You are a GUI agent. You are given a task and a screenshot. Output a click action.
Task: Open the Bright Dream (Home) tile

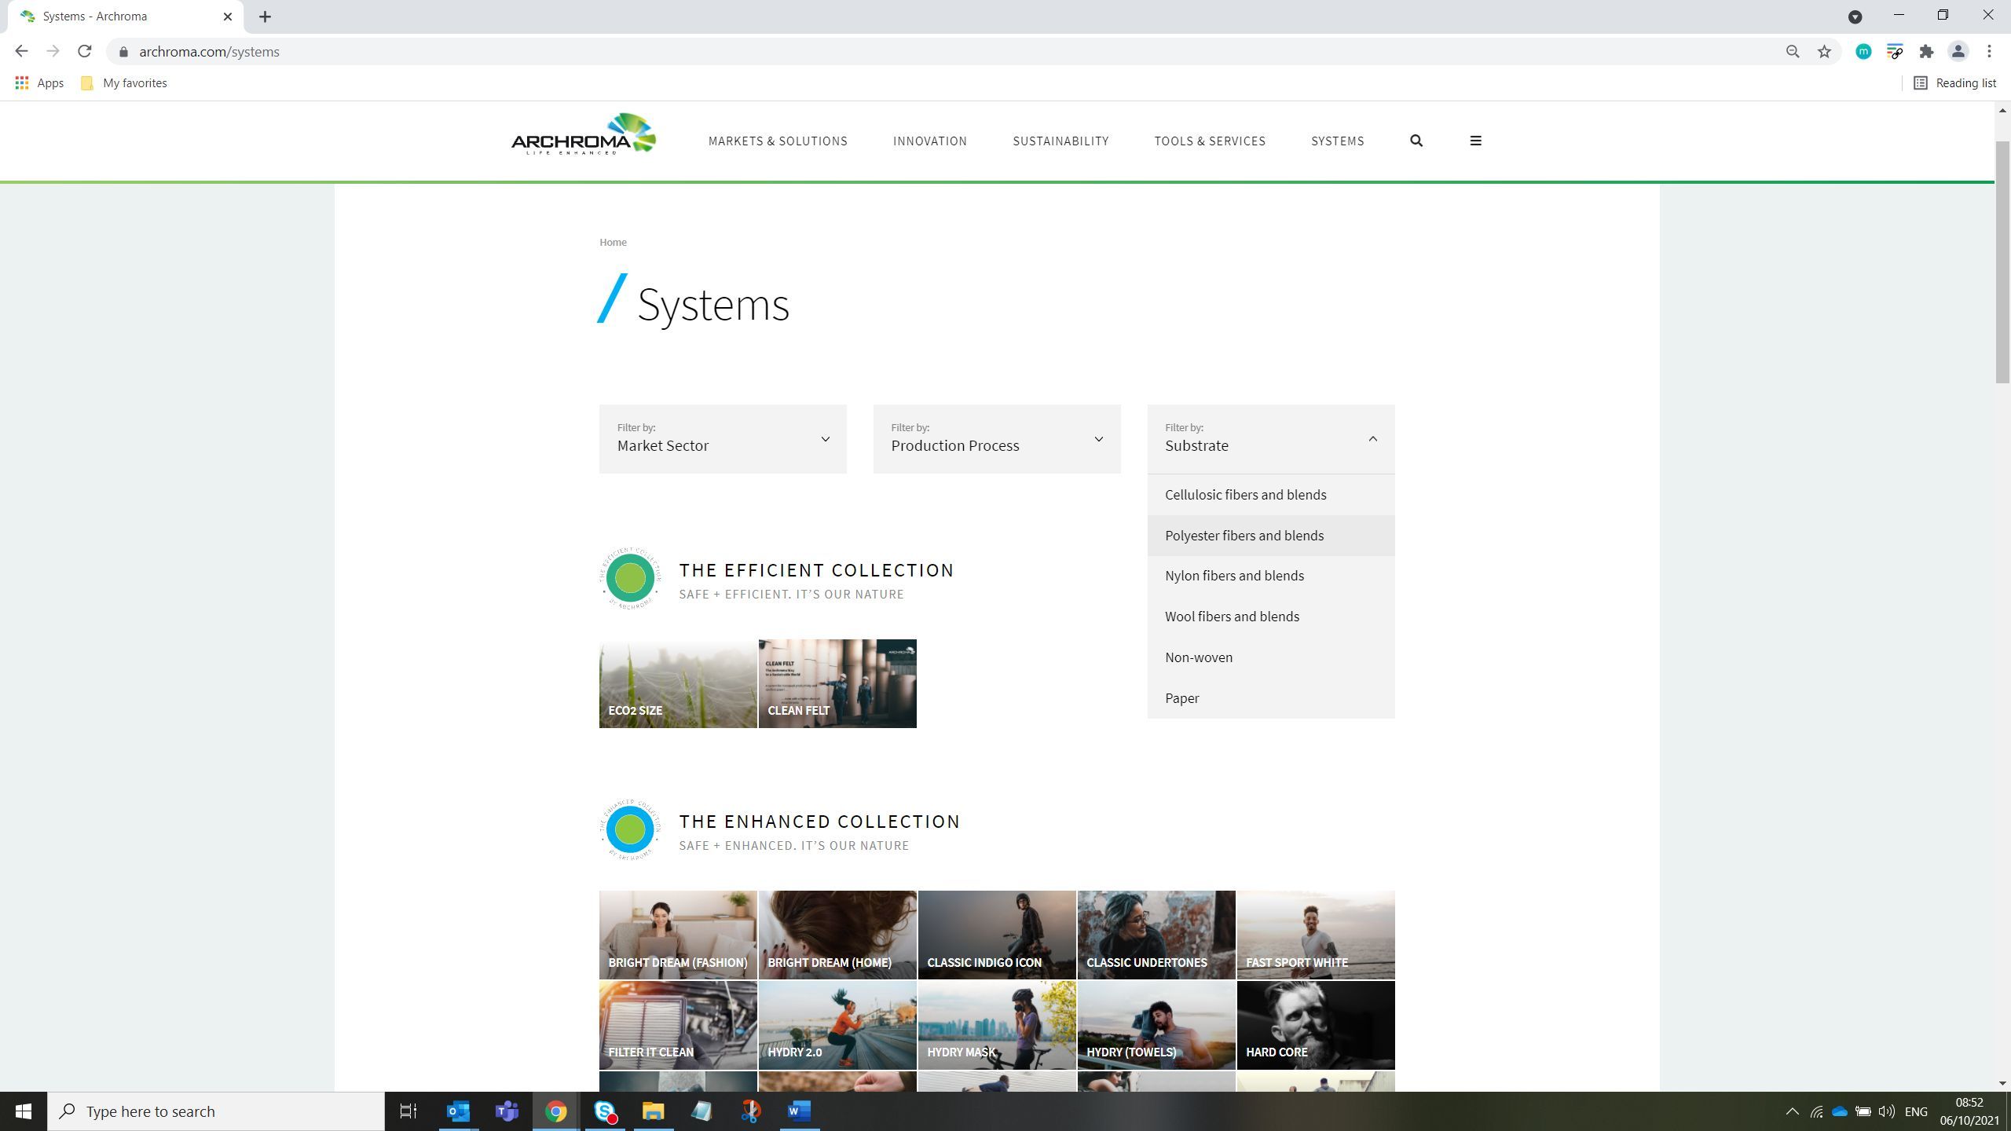pos(837,935)
